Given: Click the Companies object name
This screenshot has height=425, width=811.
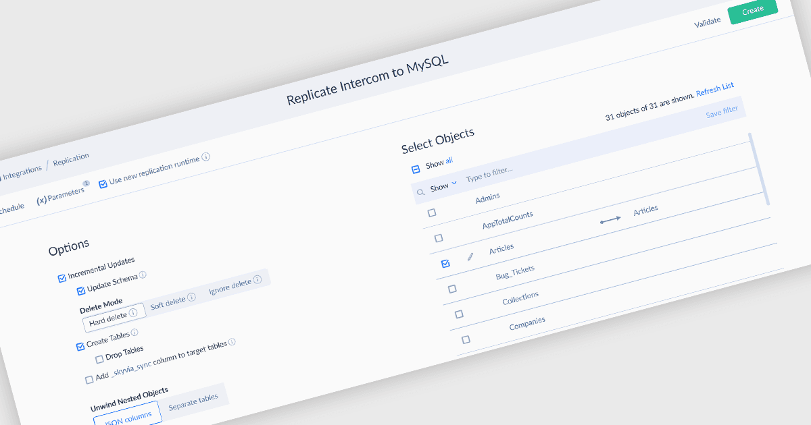Looking at the screenshot, I should (x=527, y=324).
